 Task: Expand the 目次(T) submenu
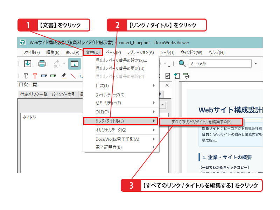click(x=121, y=85)
